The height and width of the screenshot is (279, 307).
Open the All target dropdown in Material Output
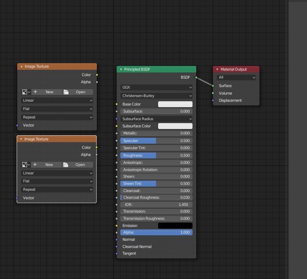click(236, 77)
